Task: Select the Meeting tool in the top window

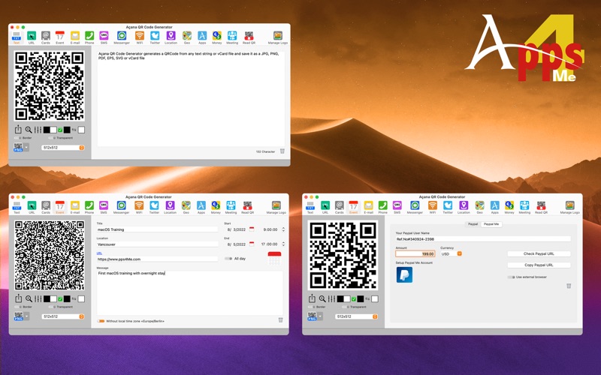Action: pyautogui.click(x=232, y=37)
